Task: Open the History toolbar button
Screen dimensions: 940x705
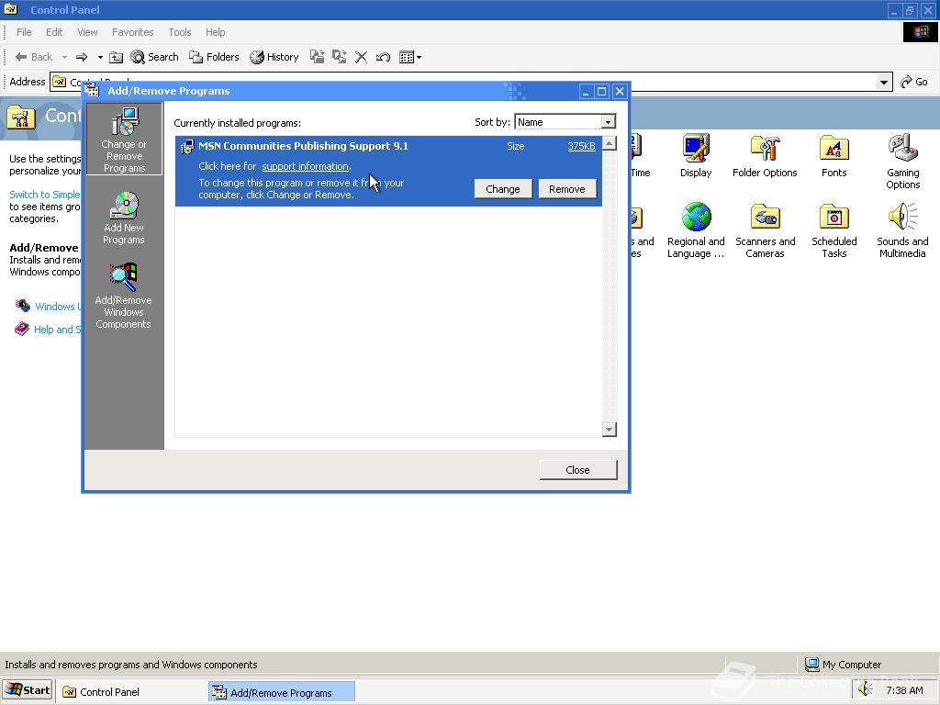Action: pyautogui.click(x=274, y=57)
